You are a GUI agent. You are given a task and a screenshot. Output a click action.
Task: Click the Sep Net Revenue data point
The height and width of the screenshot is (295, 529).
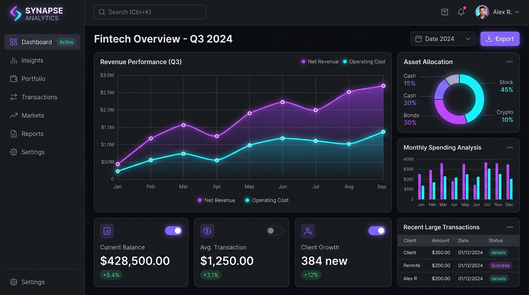(x=383, y=86)
